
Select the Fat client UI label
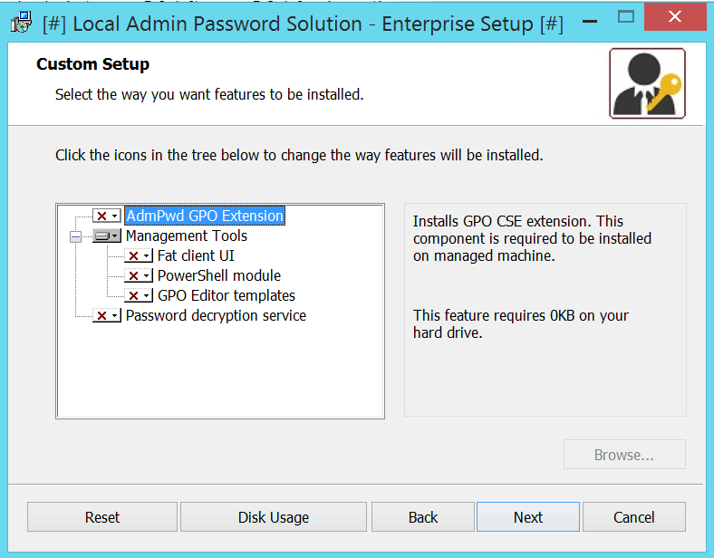coord(196,255)
